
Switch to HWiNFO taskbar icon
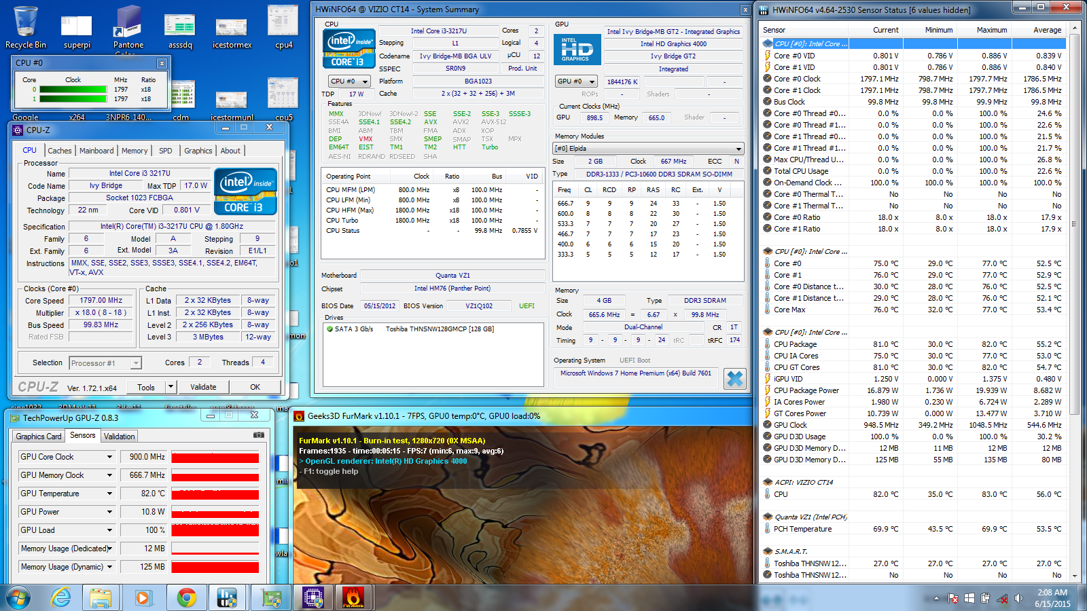click(227, 597)
